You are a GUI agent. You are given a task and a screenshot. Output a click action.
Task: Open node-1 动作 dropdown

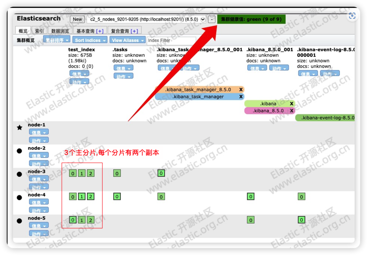[39, 140]
